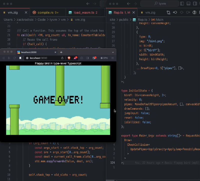Bookmark the current page
This screenshot has width=200, height=181.
[x=20, y=58]
